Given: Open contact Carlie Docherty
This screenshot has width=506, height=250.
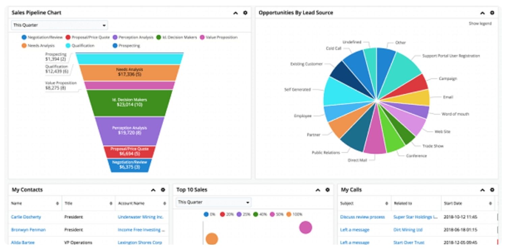Looking at the screenshot, I should [26, 217].
